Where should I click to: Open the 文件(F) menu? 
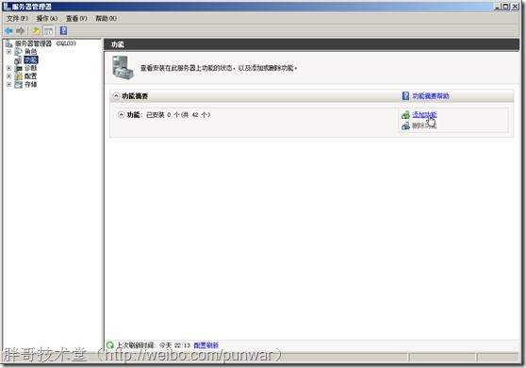(x=18, y=19)
